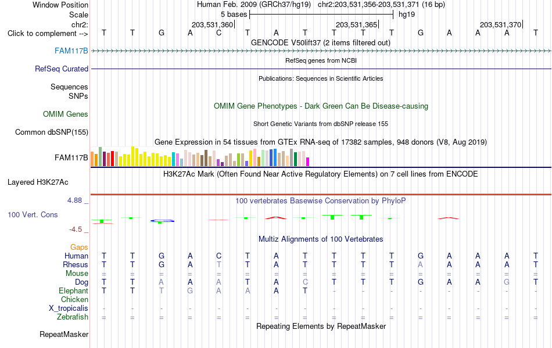
Task: Open the GENCODE V50lift37 track title
Action: pos(321,43)
